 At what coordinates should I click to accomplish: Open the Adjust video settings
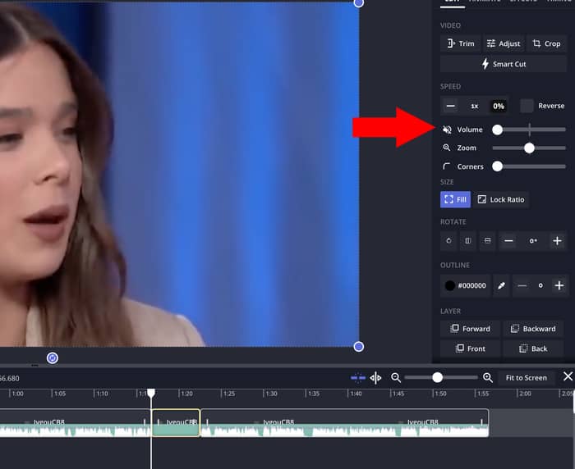(503, 43)
